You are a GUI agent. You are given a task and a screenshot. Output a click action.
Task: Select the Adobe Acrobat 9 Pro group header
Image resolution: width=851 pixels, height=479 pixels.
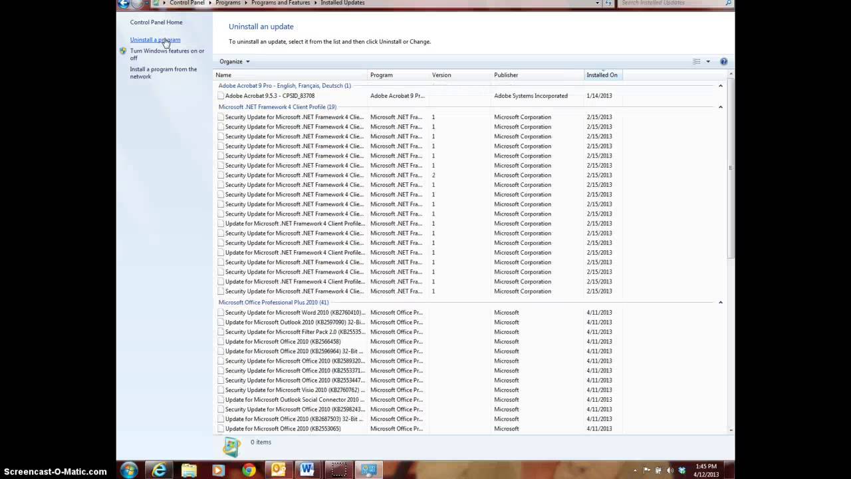(285, 86)
